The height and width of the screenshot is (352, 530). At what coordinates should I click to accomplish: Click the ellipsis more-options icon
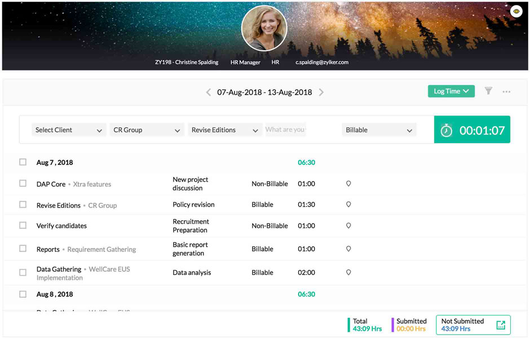tap(506, 91)
